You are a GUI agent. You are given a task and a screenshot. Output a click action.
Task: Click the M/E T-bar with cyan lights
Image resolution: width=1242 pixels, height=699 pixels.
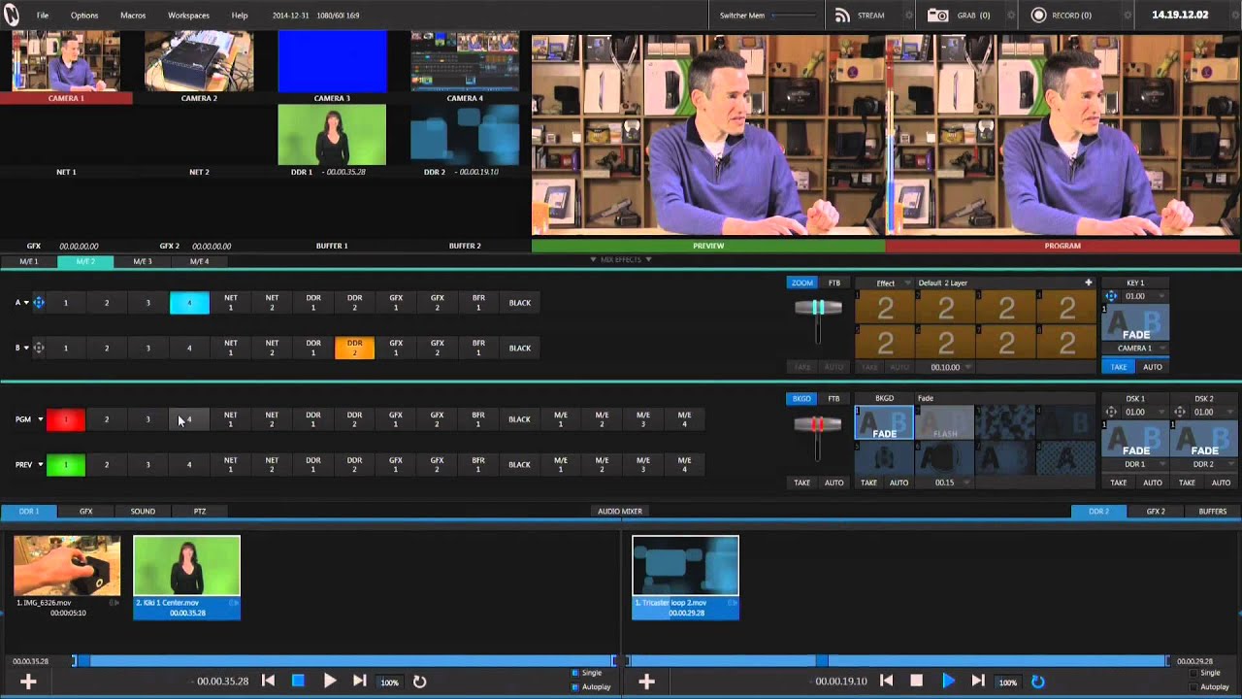[x=818, y=308]
